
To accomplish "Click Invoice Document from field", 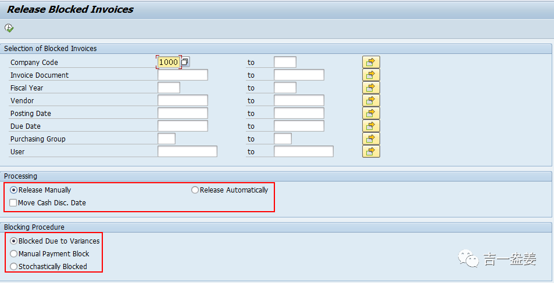I will (183, 75).
